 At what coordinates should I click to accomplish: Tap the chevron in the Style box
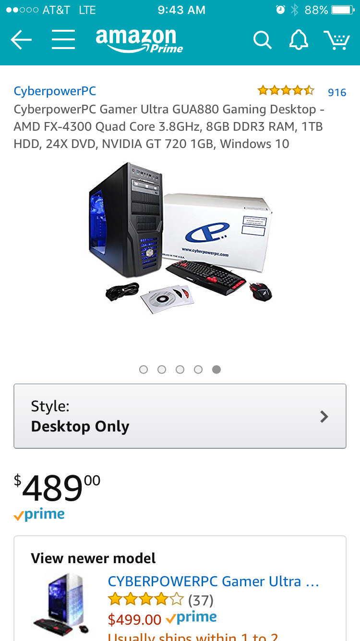(324, 417)
